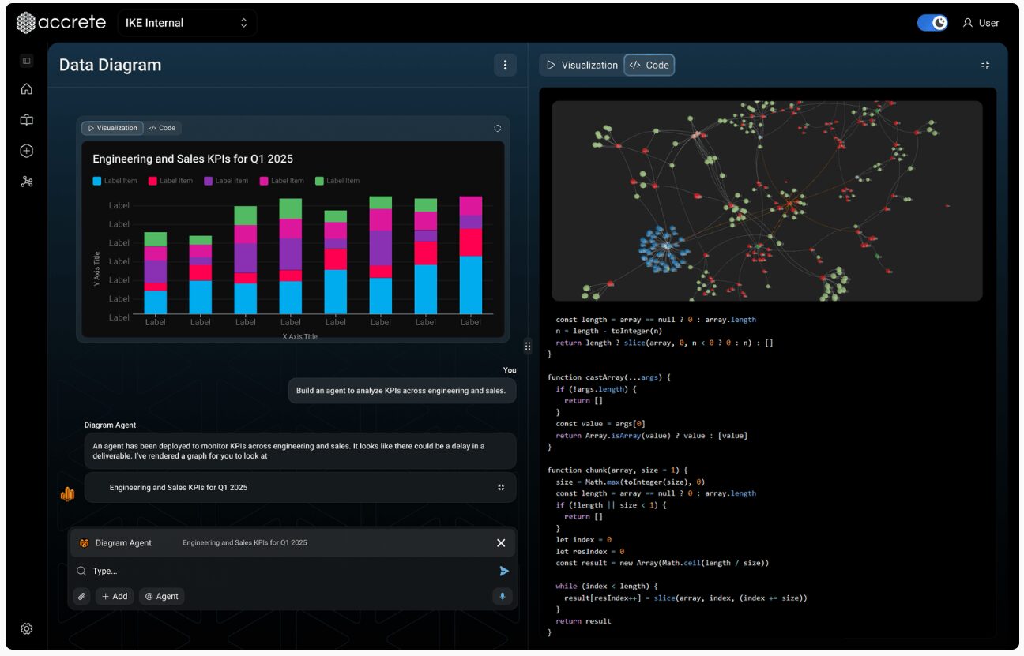The image size is (1024, 656).
Task: Select the workflow nodes icon in the sidebar
Action: tap(26, 181)
